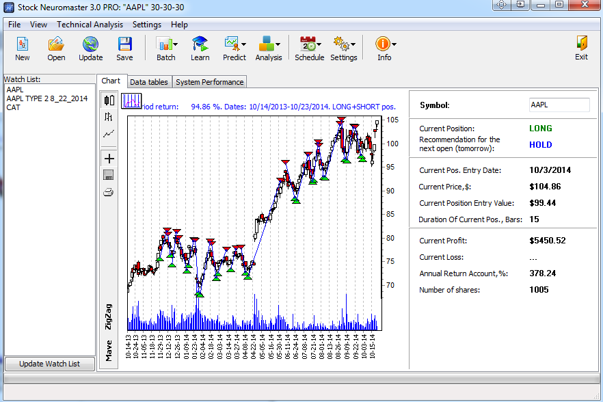Switch chart to candlestick style
The height and width of the screenshot is (402, 603).
pyautogui.click(x=109, y=100)
